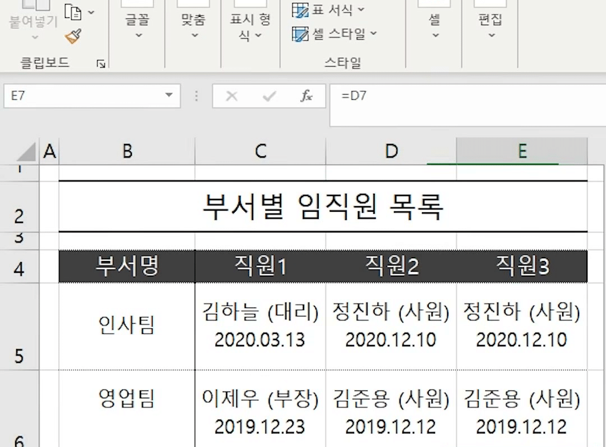Click the 직원3 header cell

coord(522,267)
